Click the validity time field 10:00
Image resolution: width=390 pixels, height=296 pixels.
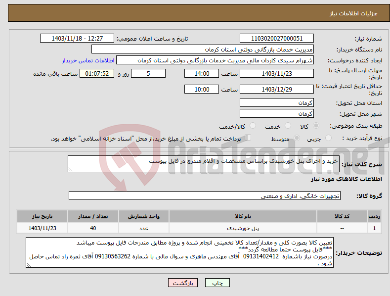click(202, 89)
